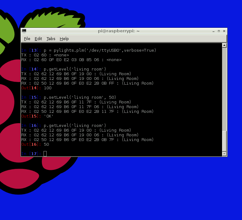
Task: Click the Out[15] 'OK' result
Action: pos(49,116)
